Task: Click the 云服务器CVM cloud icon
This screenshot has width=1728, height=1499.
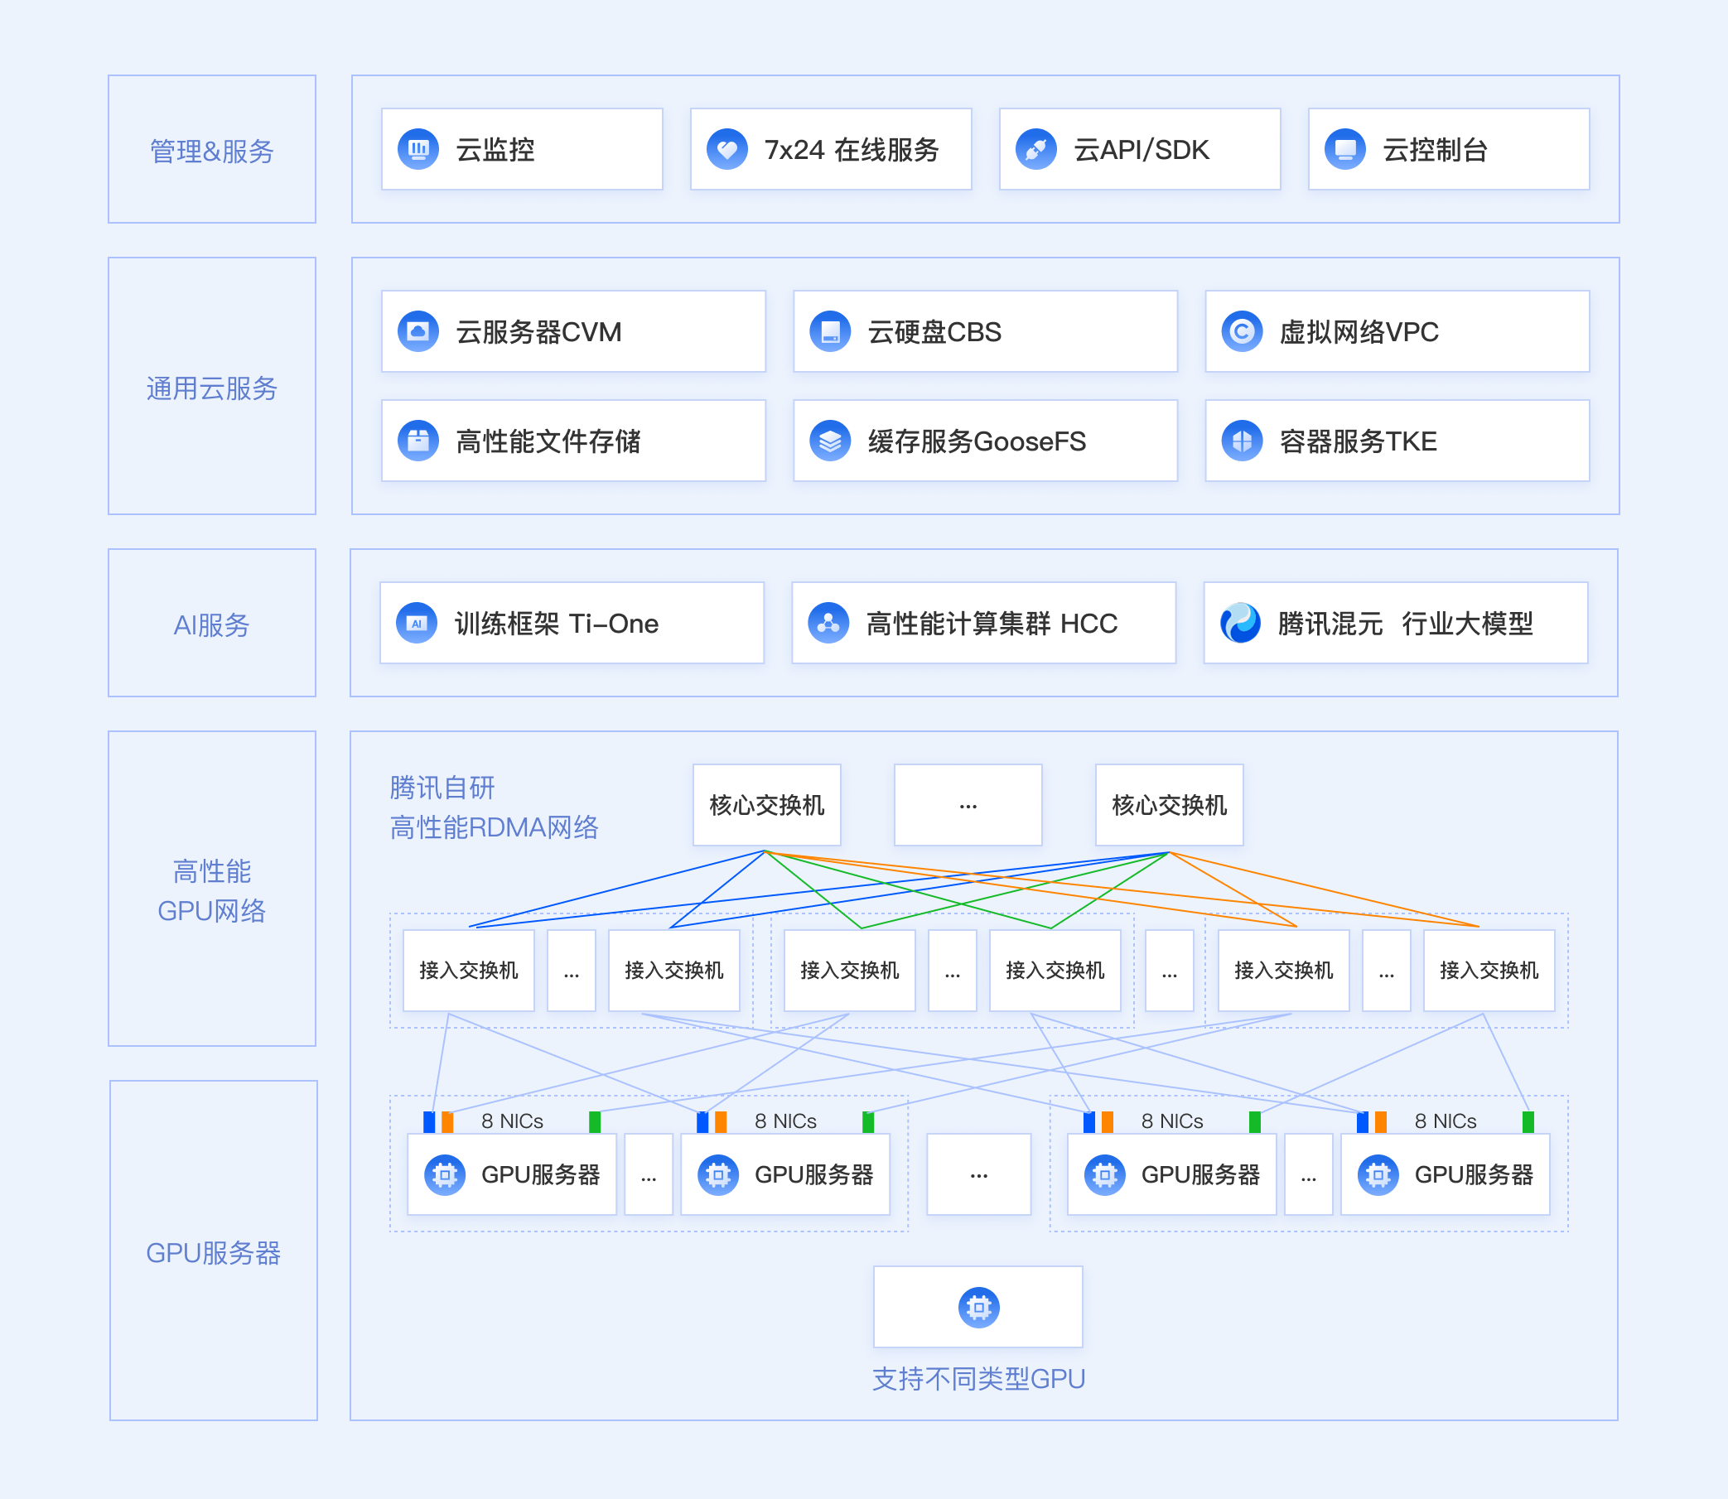Action: coord(418,331)
